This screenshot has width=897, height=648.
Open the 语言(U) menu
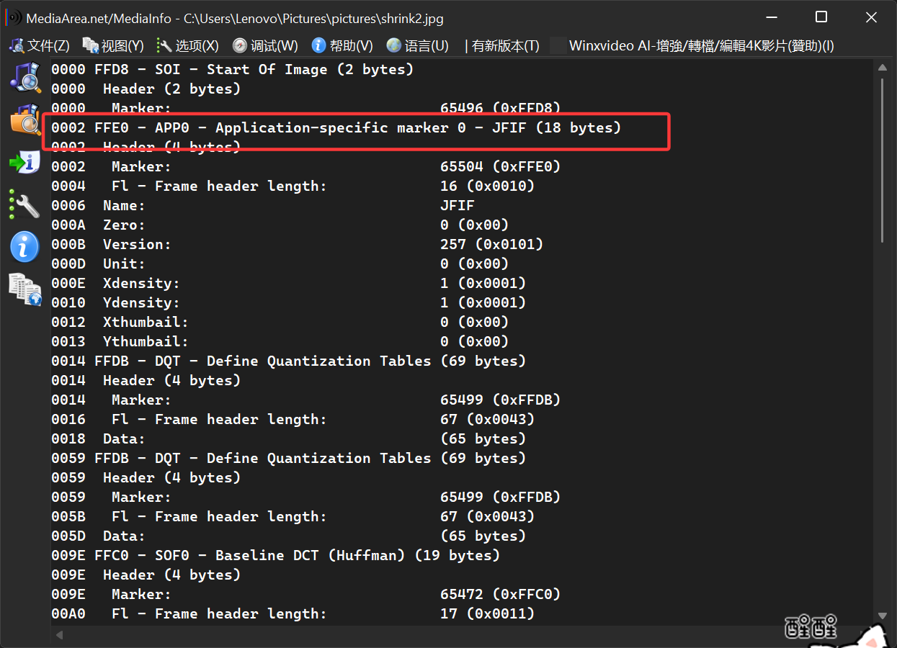[x=418, y=45]
